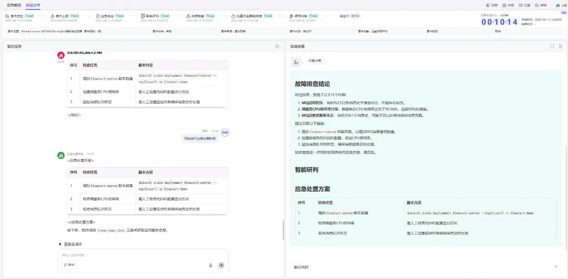Click the 检查任务 column header in the right panel table
The image size is (568, 279).
click(x=325, y=203)
